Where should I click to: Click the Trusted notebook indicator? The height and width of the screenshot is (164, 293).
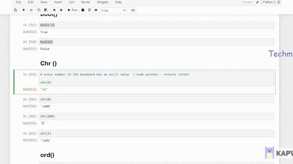pyautogui.click(x=247, y=2)
